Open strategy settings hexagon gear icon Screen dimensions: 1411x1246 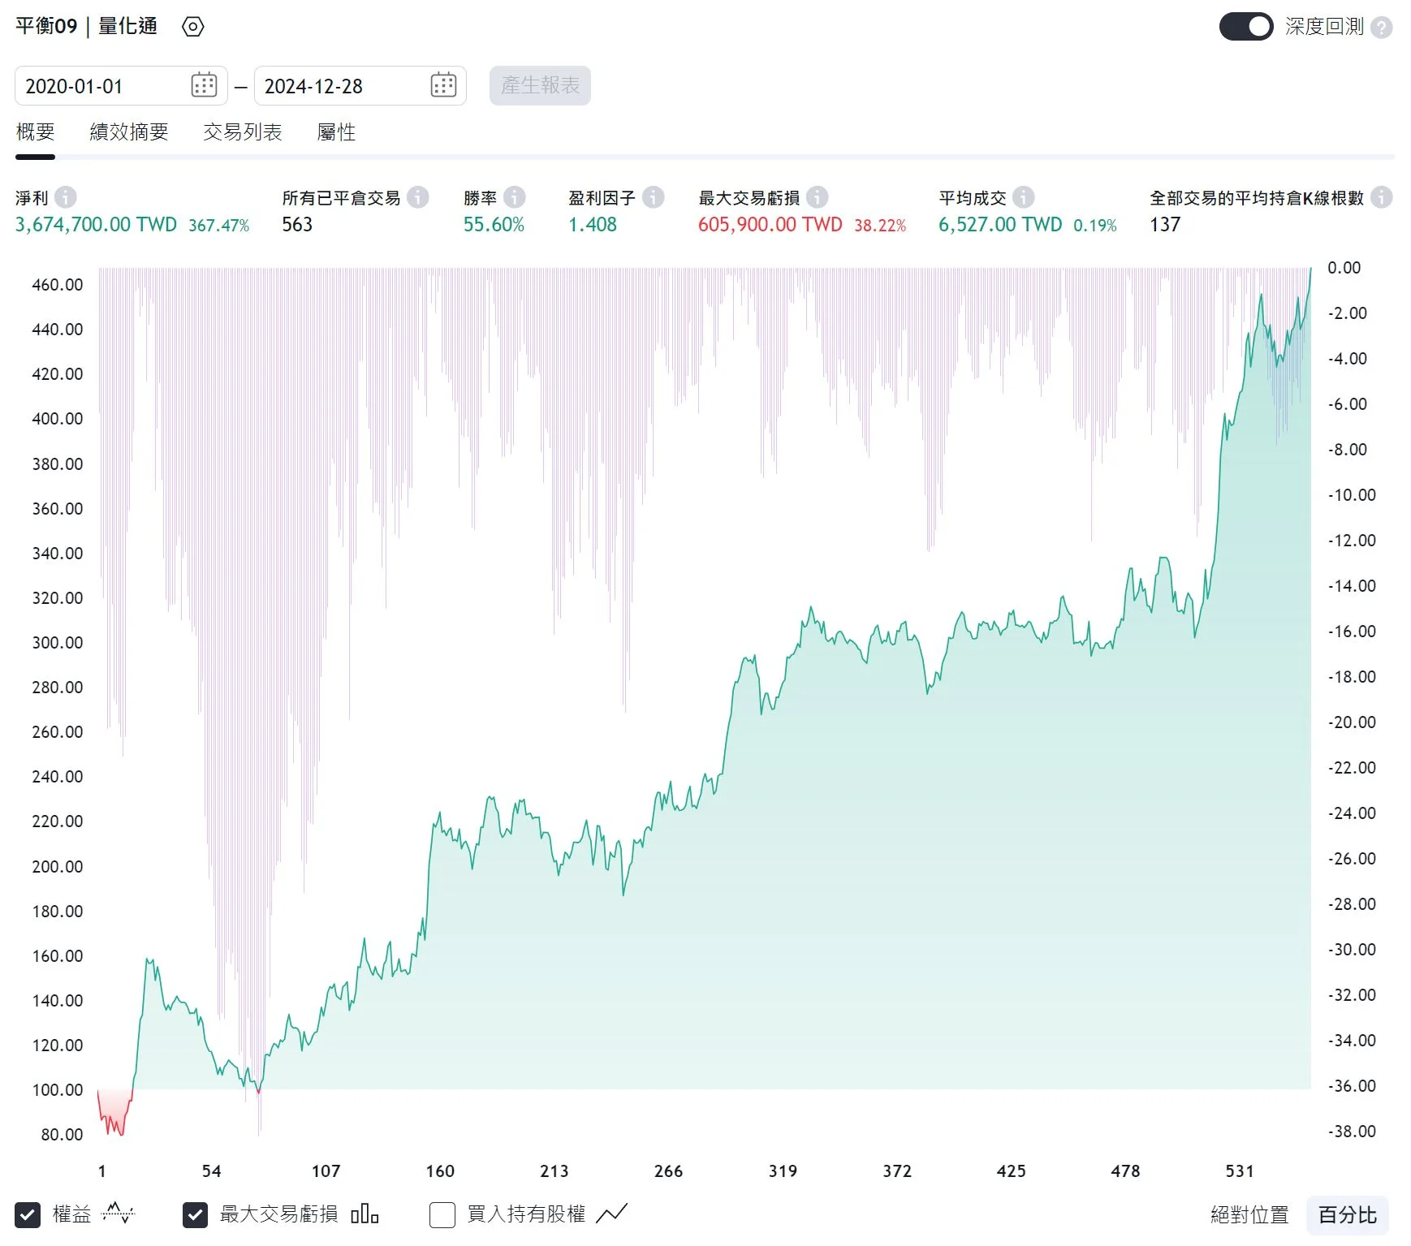click(x=192, y=27)
